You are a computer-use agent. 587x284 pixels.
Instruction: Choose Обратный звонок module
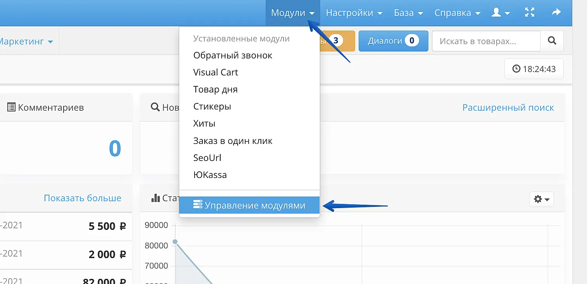(233, 55)
